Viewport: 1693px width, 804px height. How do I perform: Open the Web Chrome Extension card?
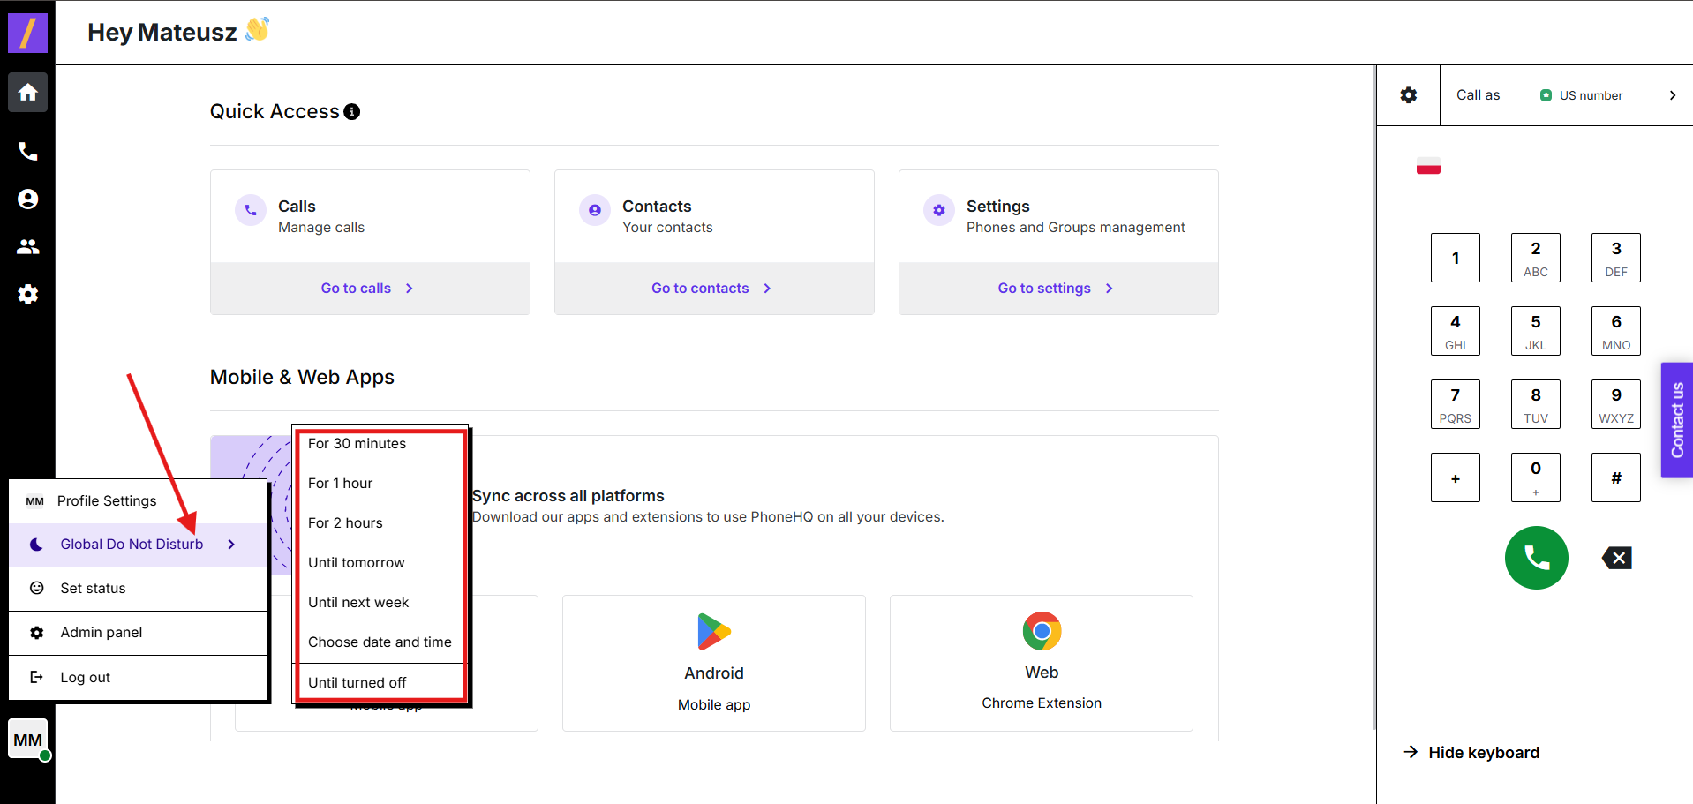(1042, 663)
